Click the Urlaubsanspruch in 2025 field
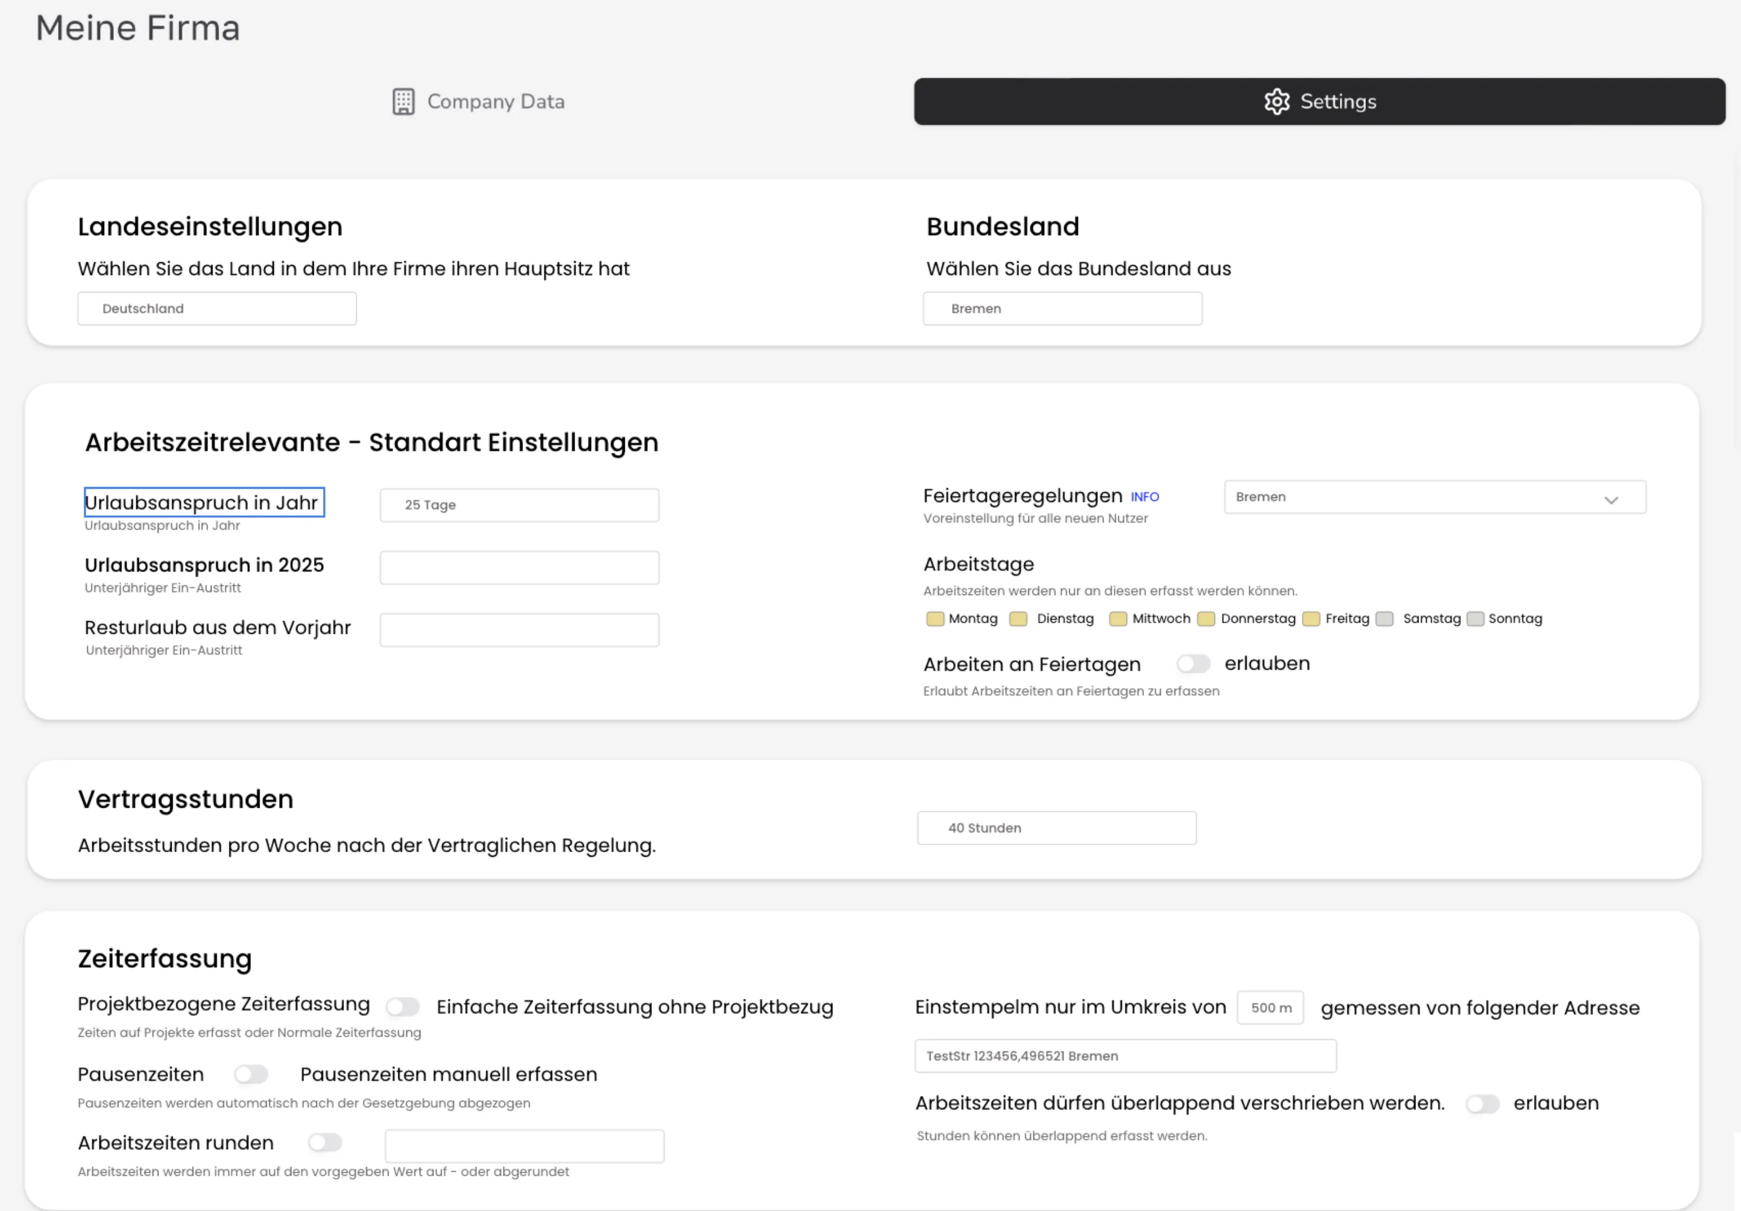 [x=518, y=567]
